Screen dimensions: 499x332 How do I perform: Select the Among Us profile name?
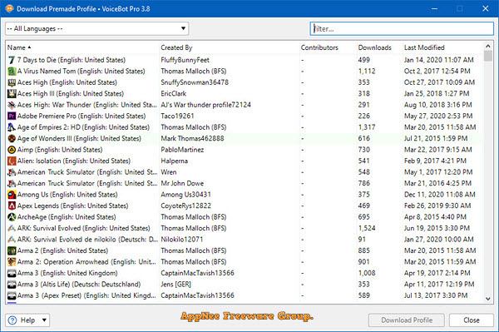pos(67,195)
